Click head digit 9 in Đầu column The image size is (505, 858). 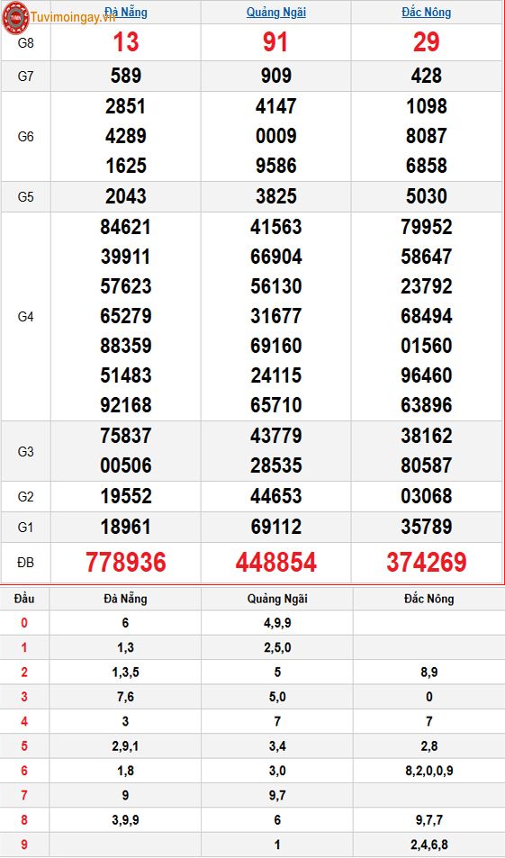pos(24,844)
